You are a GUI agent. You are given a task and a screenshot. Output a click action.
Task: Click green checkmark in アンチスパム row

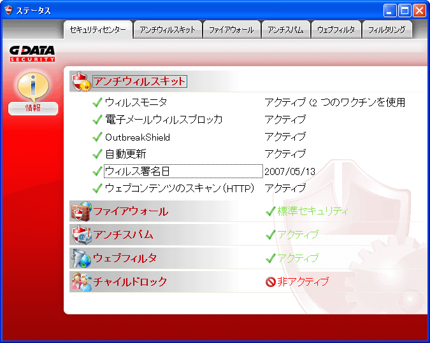click(271, 235)
